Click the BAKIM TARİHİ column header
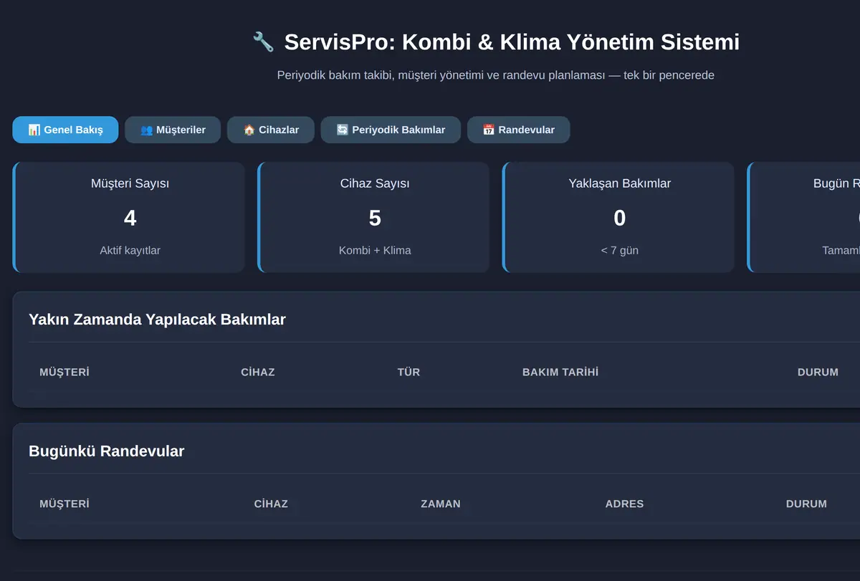Image resolution: width=860 pixels, height=581 pixels. click(x=560, y=372)
